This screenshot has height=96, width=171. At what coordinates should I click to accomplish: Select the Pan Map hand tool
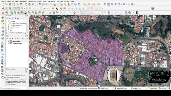26,4
